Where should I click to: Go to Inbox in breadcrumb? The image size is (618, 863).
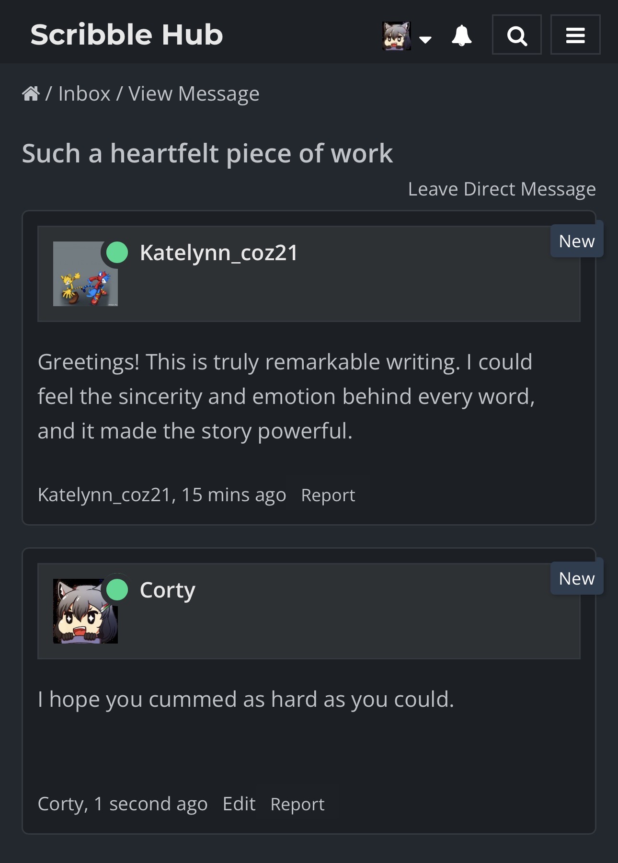click(84, 93)
